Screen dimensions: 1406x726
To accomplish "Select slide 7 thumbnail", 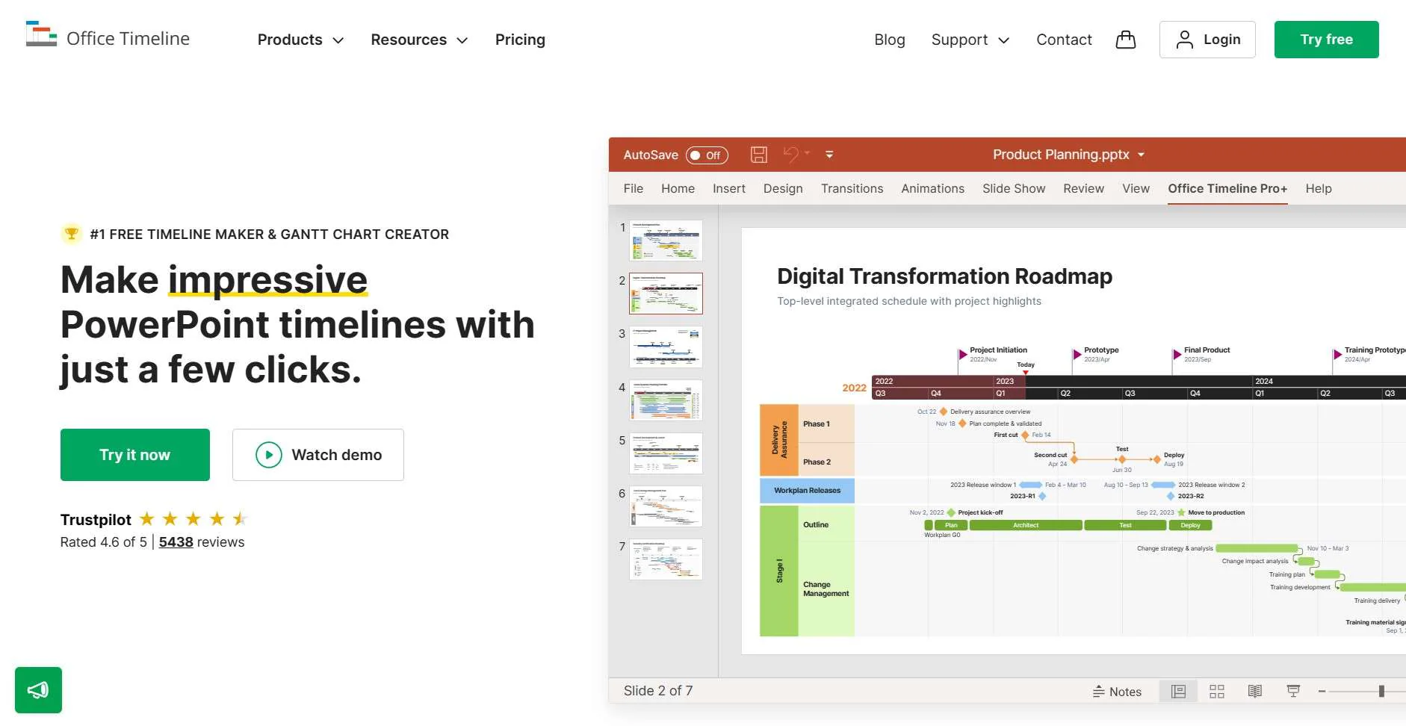I will 666,559.
